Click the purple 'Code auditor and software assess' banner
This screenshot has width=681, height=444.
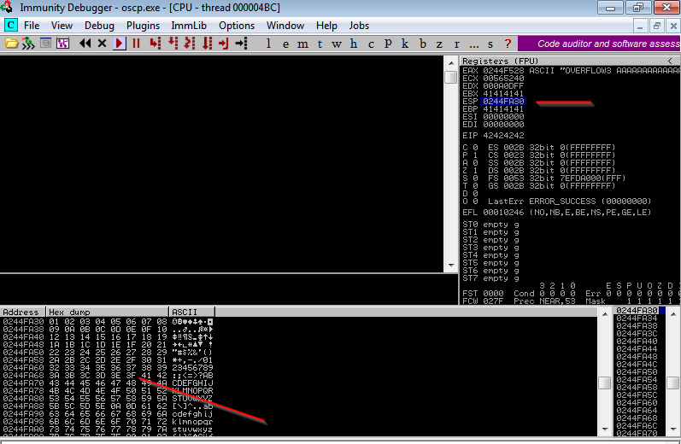pyautogui.click(x=599, y=44)
